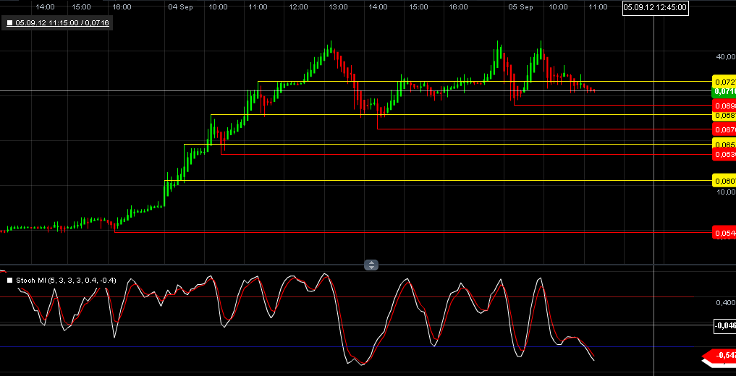The height and width of the screenshot is (376, 736).
Task: Click the white -0,046 stochastic value label
Action: click(724, 326)
